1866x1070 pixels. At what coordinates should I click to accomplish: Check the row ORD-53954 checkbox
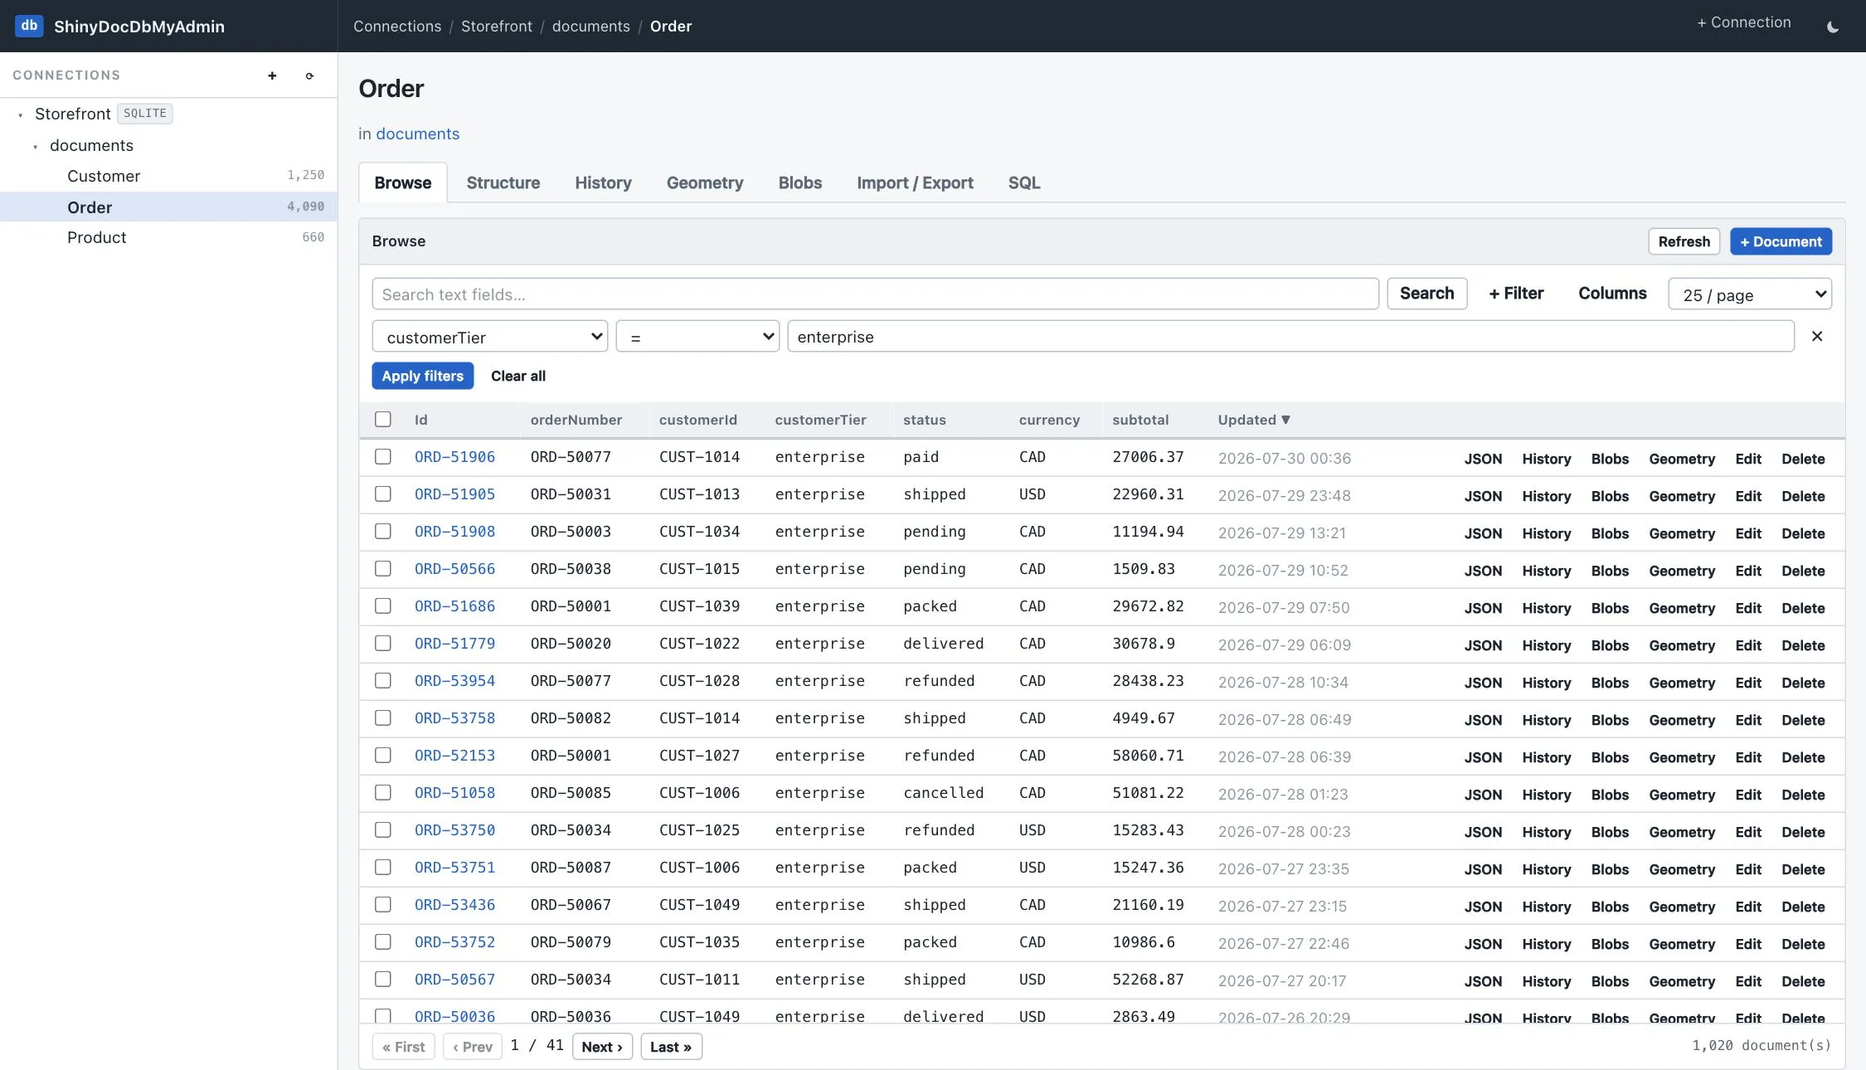(382, 680)
